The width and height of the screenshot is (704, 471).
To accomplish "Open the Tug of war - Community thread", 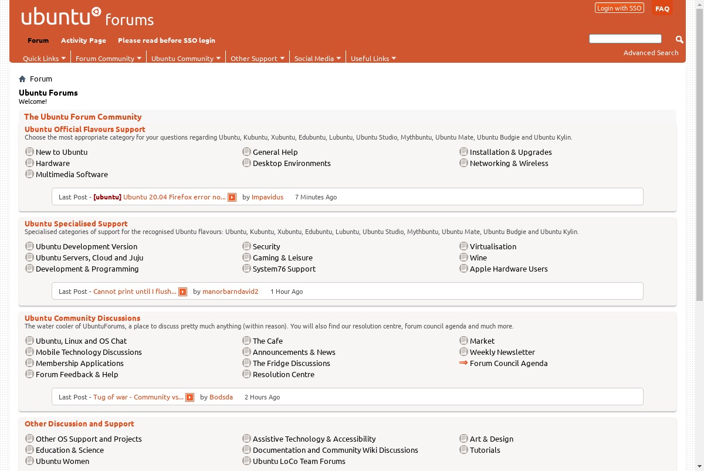I will (138, 397).
